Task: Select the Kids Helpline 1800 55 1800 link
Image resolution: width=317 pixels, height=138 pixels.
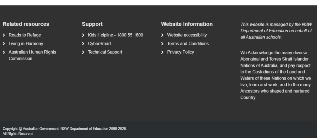Action: click(115, 35)
